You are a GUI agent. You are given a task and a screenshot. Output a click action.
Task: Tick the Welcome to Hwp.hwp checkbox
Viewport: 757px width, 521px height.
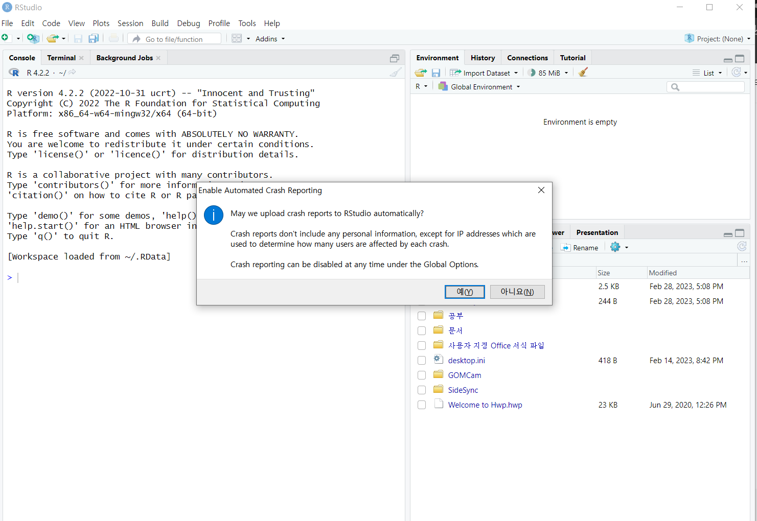(422, 405)
